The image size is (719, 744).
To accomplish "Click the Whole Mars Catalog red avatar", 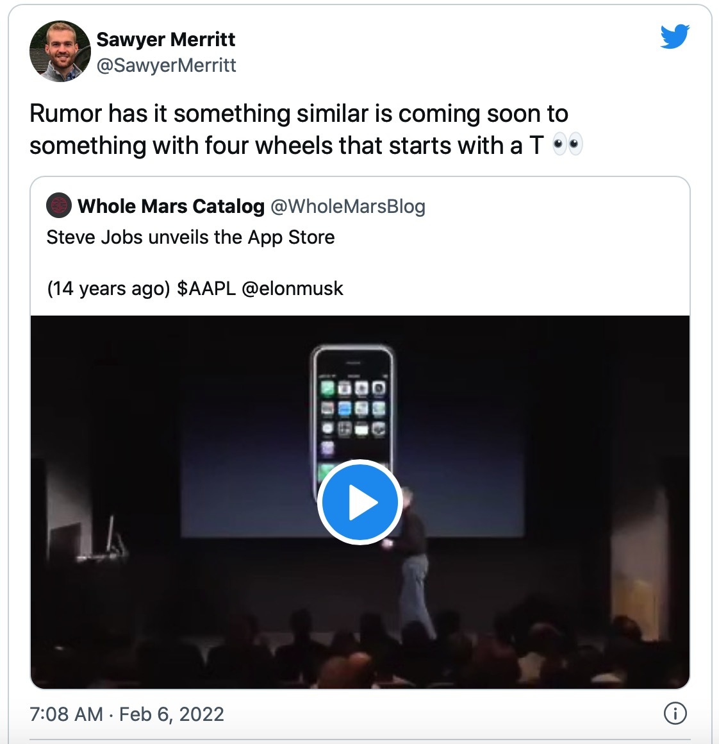I will [x=59, y=206].
